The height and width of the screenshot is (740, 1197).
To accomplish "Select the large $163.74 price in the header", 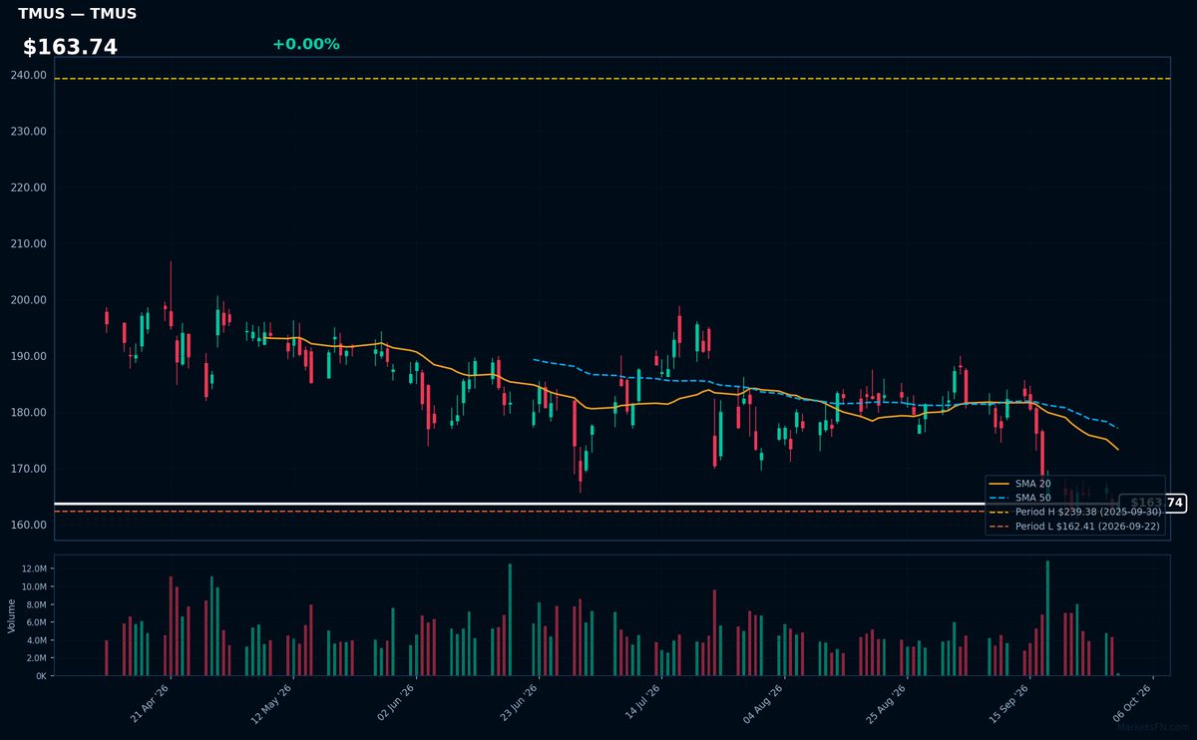I will (70, 47).
